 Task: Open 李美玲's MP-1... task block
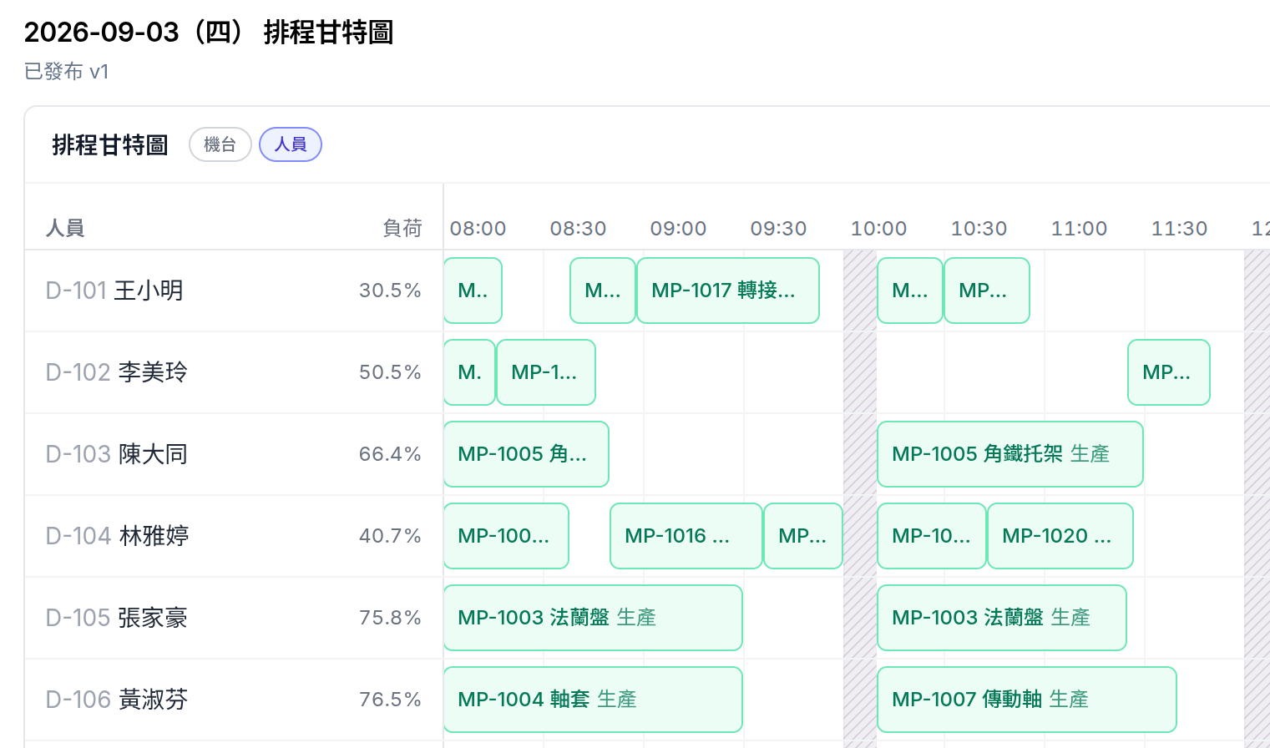(x=546, y=372)
